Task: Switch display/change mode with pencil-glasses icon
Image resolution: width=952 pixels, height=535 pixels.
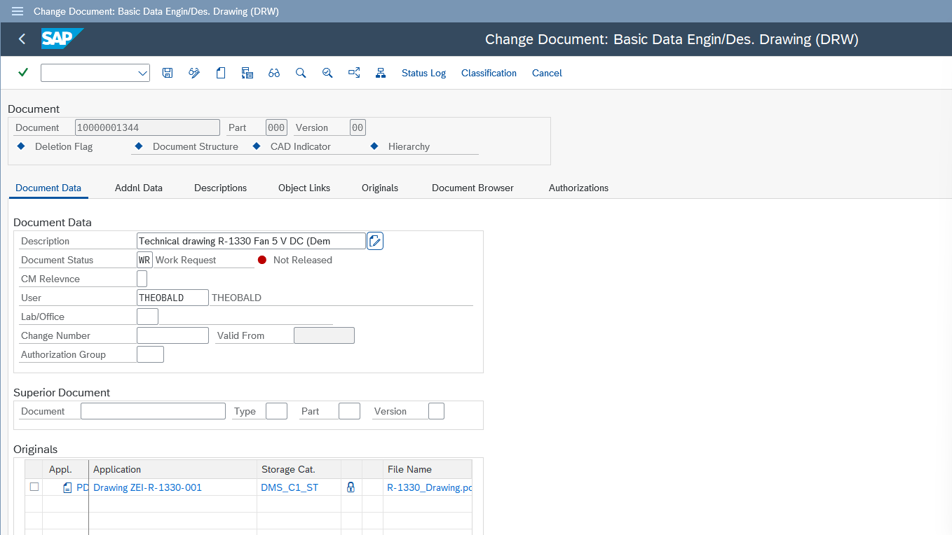Action: coord(194,73)
